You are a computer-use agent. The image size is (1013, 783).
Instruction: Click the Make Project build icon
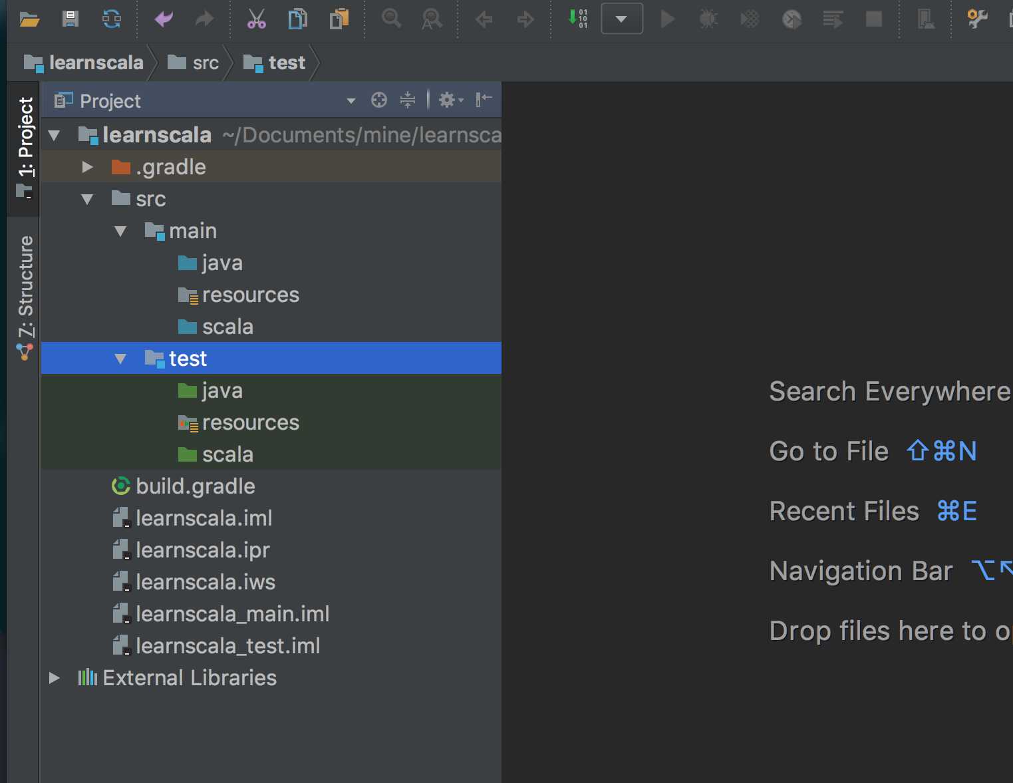coord(577,18)
